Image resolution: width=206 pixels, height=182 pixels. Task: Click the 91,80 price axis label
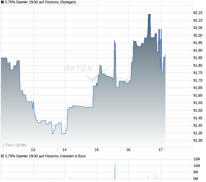point(198,65)
